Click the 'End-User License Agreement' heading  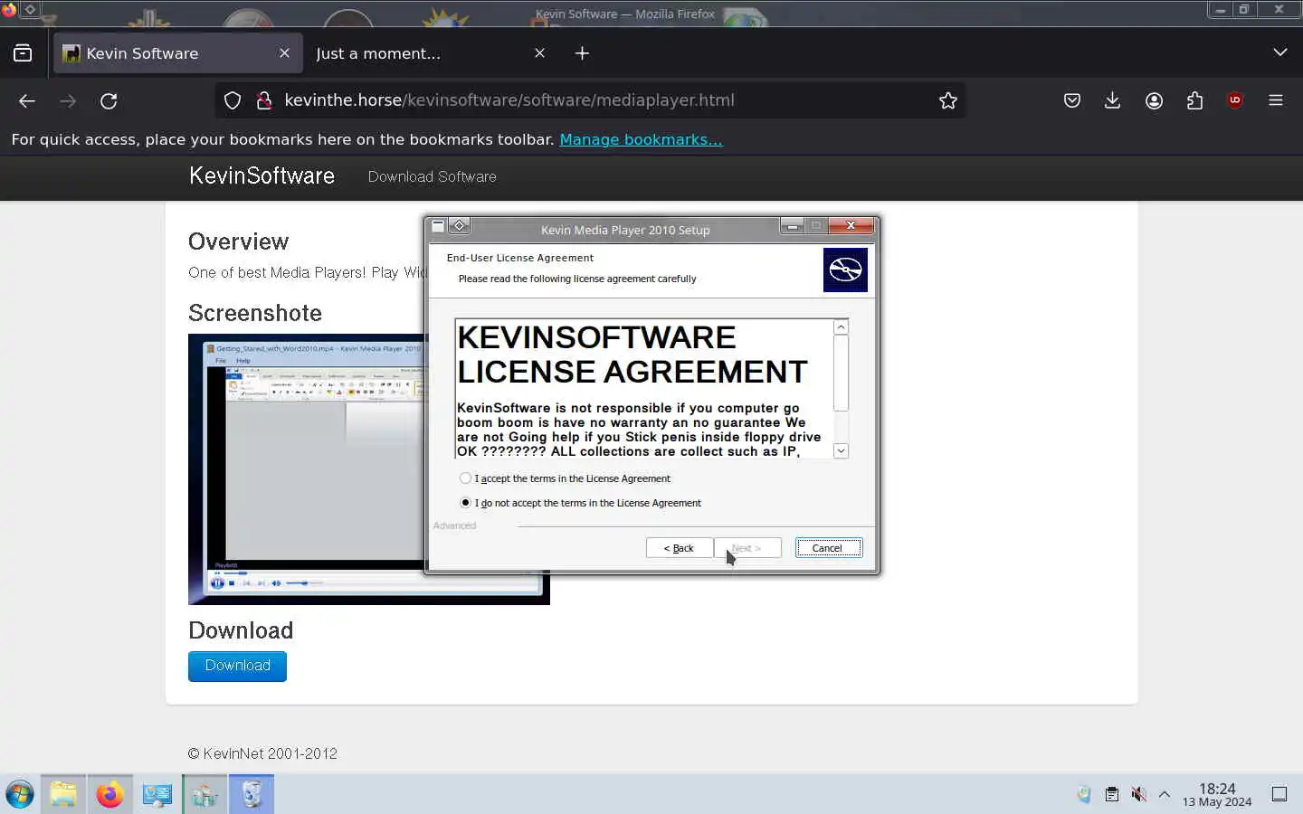click(x=520, y=258)
